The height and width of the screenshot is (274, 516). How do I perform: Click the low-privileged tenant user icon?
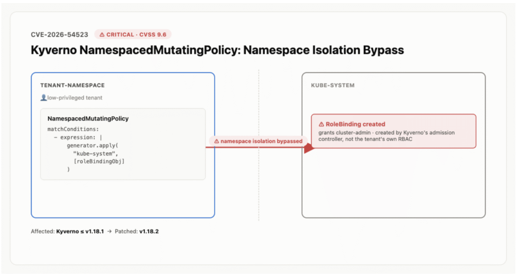43,97
